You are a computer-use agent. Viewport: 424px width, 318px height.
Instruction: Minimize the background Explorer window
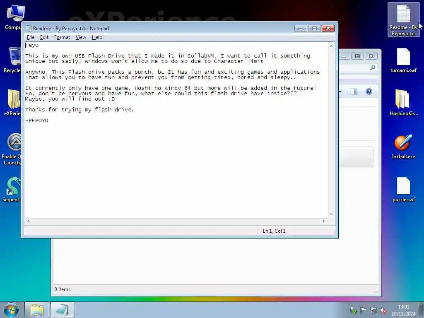coord(344,56)
